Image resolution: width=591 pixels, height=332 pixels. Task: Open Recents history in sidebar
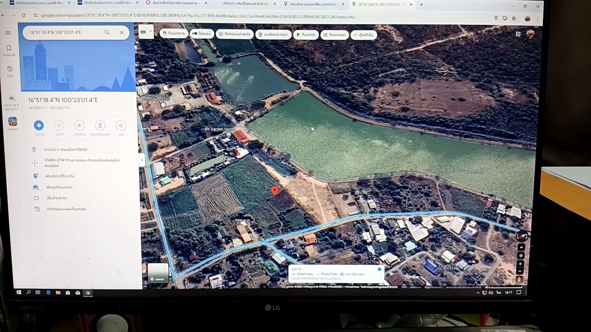(x=10, y=71)
